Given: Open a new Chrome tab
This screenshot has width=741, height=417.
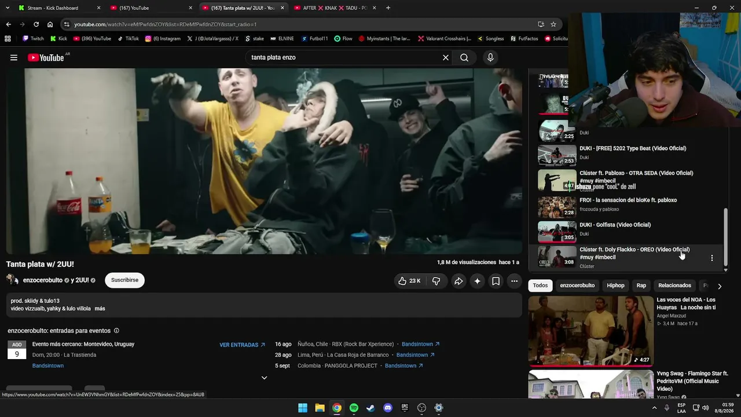Looking at the screenshot, I should [388, 8].
